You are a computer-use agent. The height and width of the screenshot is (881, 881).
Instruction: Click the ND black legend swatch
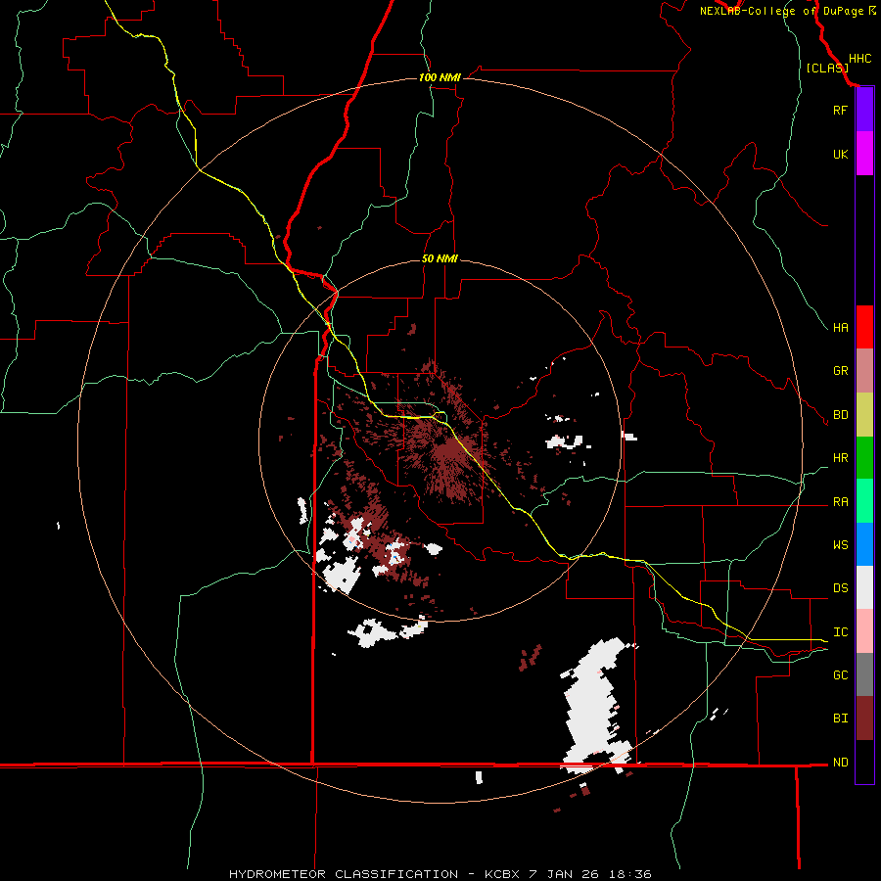[864, 762]
